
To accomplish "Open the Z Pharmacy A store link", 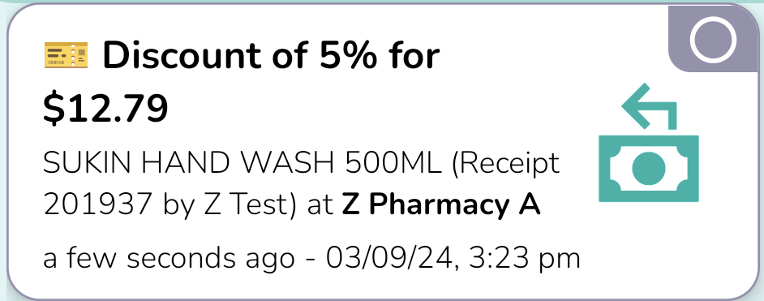I will (x=441, y=205).
